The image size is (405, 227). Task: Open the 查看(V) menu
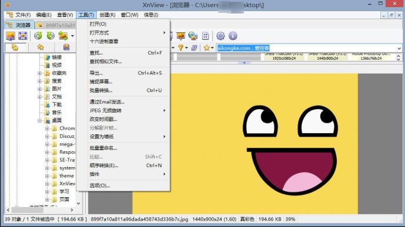point(65,15)
